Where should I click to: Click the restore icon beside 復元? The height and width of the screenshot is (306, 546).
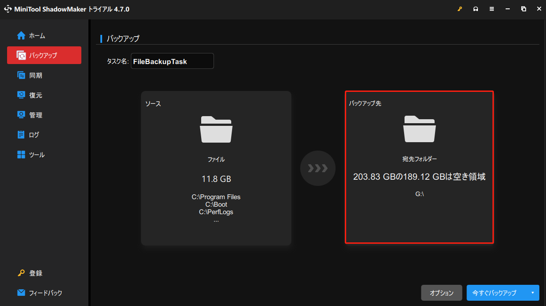pos(21,95)
